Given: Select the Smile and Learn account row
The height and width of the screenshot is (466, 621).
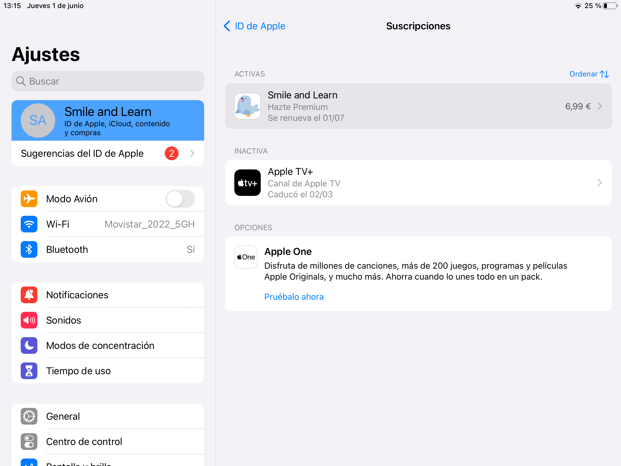Looking at the screenshot, I should [108, 121].
